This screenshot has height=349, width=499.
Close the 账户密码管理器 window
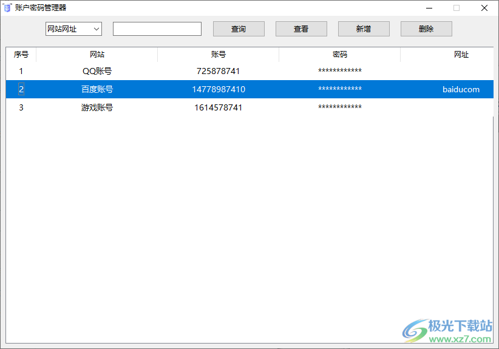[484, 8]
